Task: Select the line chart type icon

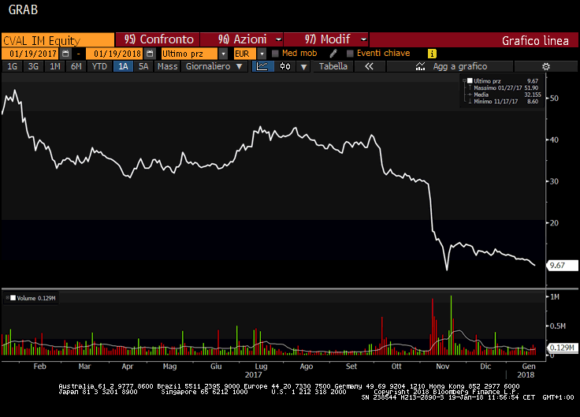Action: tap(262, 66)
